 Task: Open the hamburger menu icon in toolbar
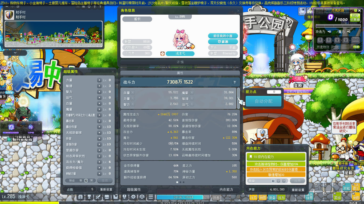[x=151, y=197]
